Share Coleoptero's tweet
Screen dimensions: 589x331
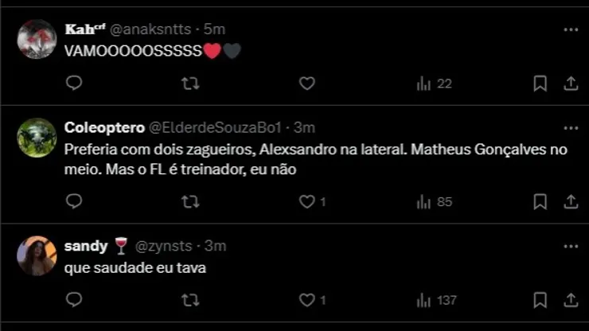570,202
